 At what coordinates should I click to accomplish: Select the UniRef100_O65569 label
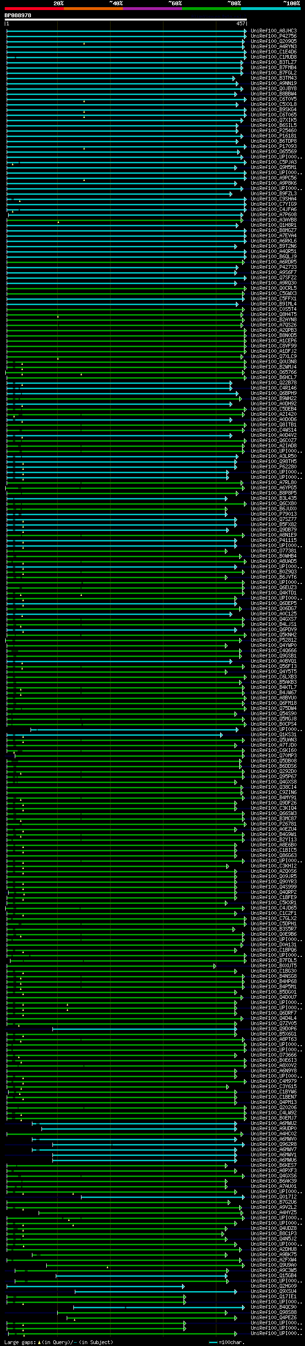(x=274, y=151)
